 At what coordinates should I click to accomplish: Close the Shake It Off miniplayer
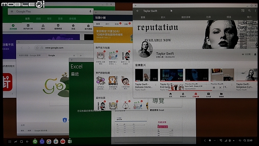click(220, 88)
